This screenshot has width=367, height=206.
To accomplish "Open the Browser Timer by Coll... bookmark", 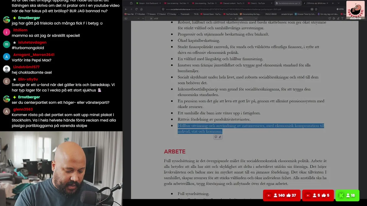I will (x=304, y=14).
